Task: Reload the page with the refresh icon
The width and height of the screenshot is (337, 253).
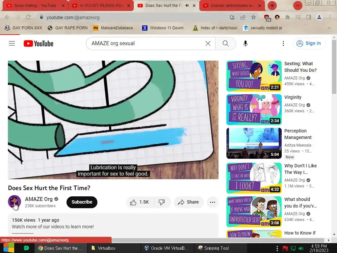Action: (28, 17)
